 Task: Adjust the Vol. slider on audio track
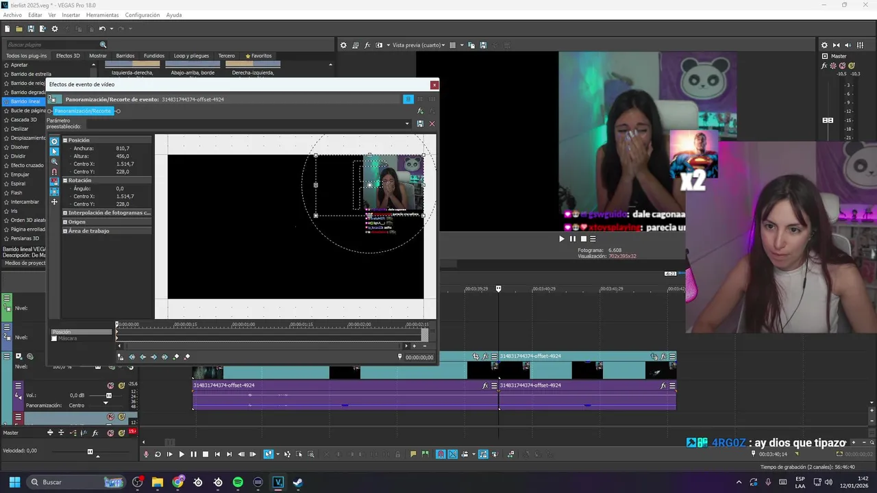pos(108,395)
